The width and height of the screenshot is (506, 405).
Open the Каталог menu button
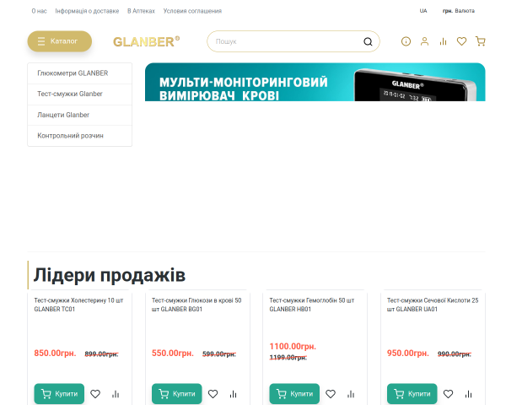click(60, 41)
